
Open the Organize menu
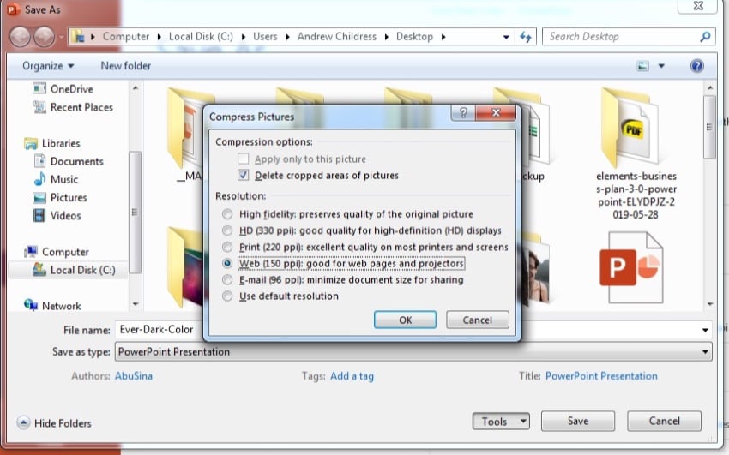click(48, 66)
